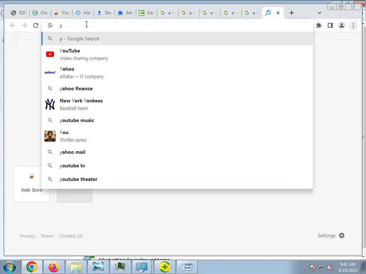This screenshot has width=366, height=274.
Task: Click the Control Panel taskbar icon
Action: tap(142, 267)
